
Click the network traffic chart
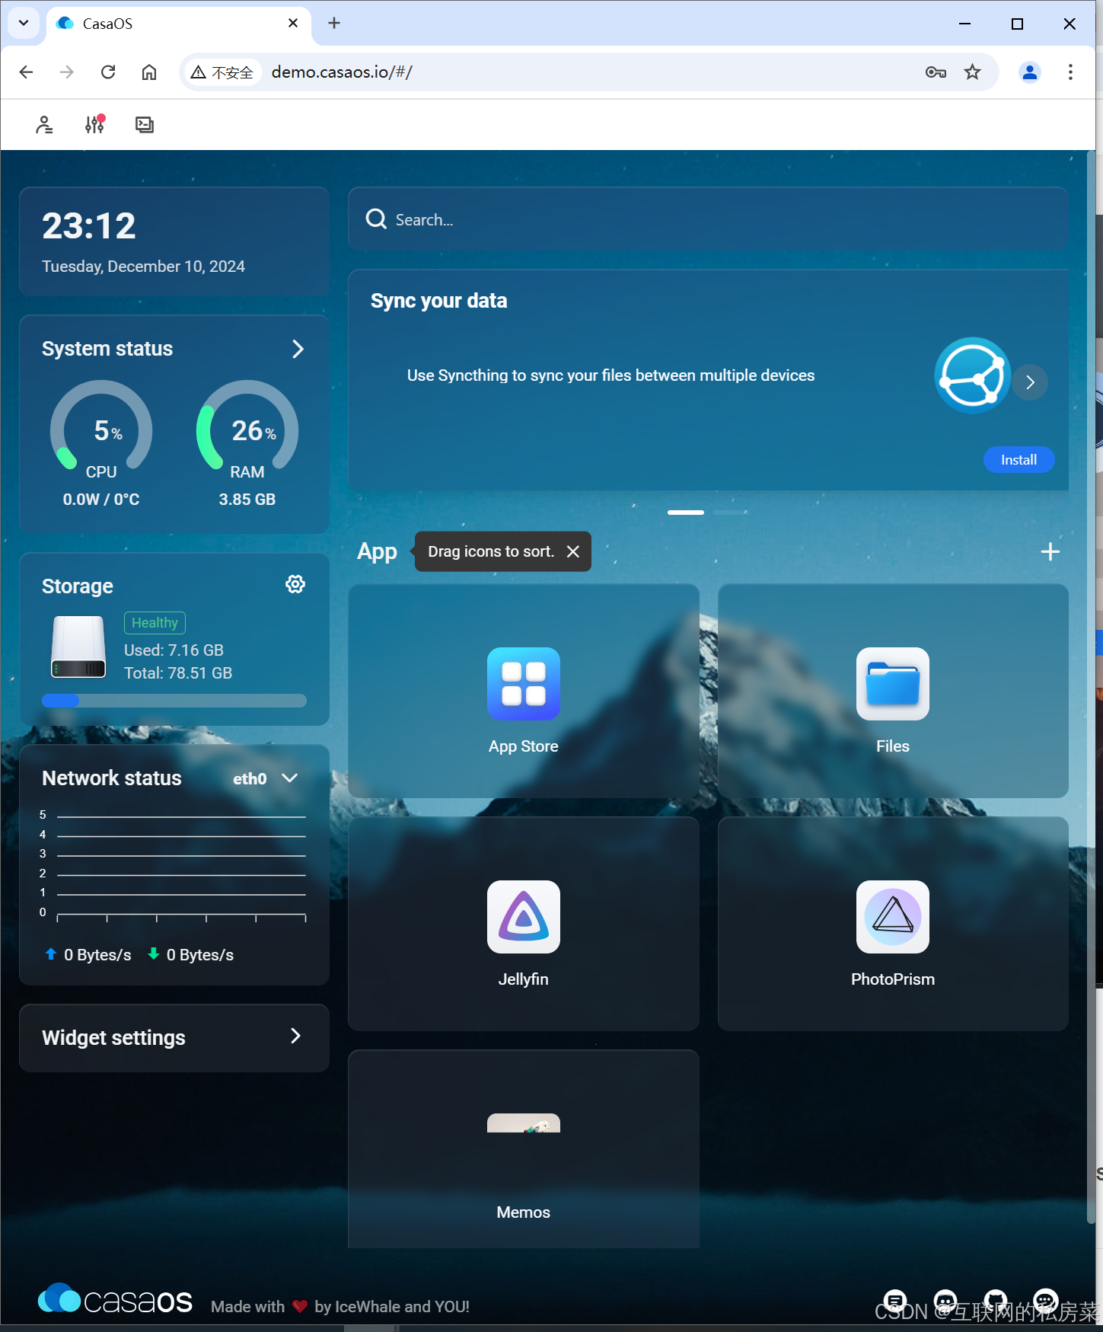click(174, 865)
